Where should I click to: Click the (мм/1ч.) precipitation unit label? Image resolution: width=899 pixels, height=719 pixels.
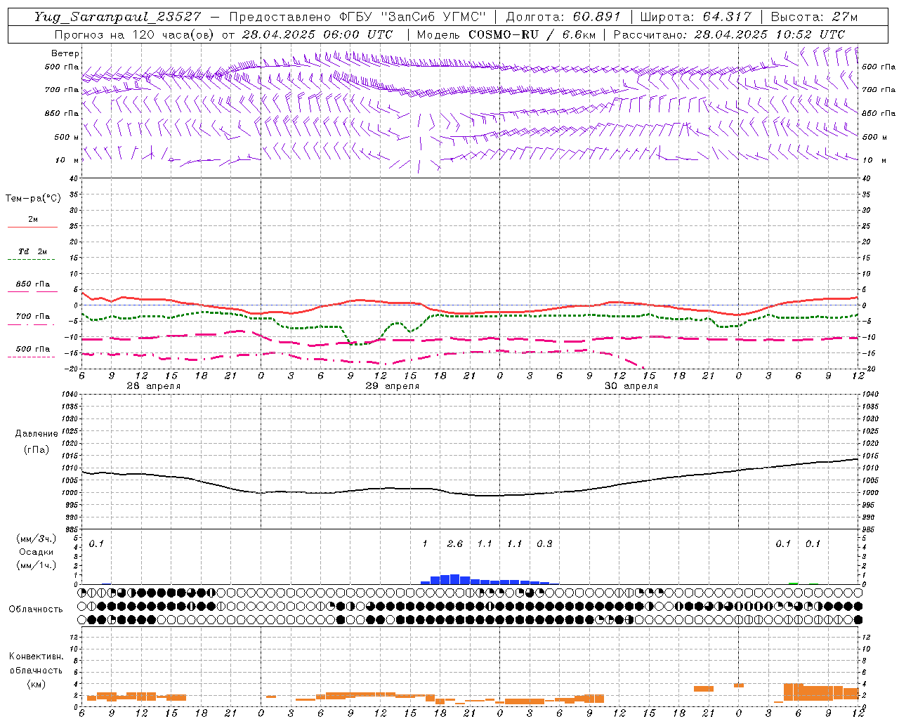[x=37, y=565]
